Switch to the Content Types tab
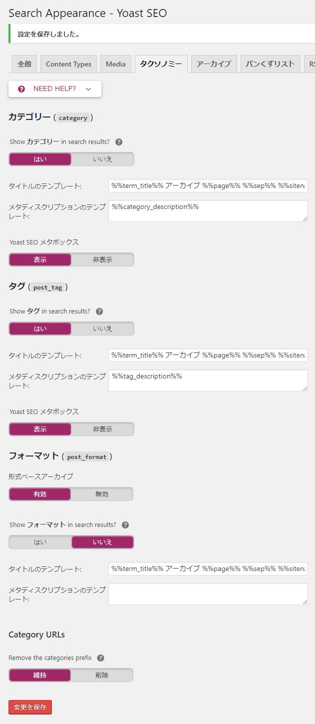 pos(69,64)
